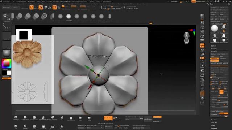Image resolution: width=232 pixels, height=130 pixels.
Task: Select the DamStandard brush
Action: coord(34,118)
